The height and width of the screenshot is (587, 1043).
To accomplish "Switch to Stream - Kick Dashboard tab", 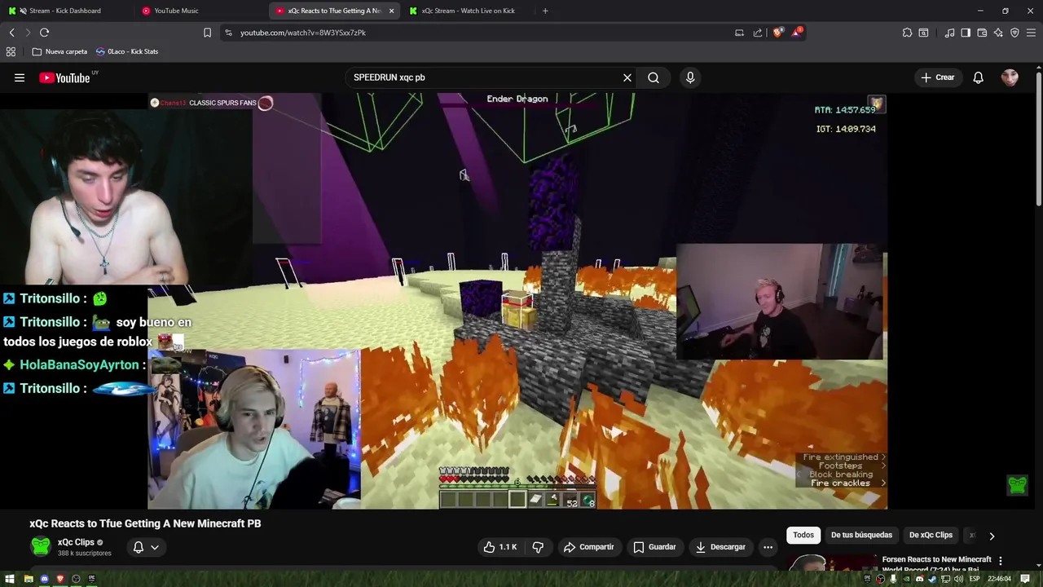I will [65, 11].
